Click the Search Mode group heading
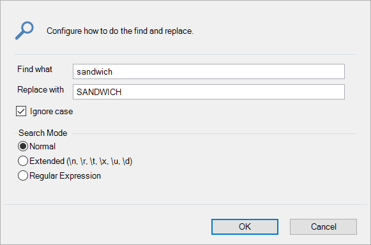The height and width of the screenshot is (245, 371). [x=43, y=133]
